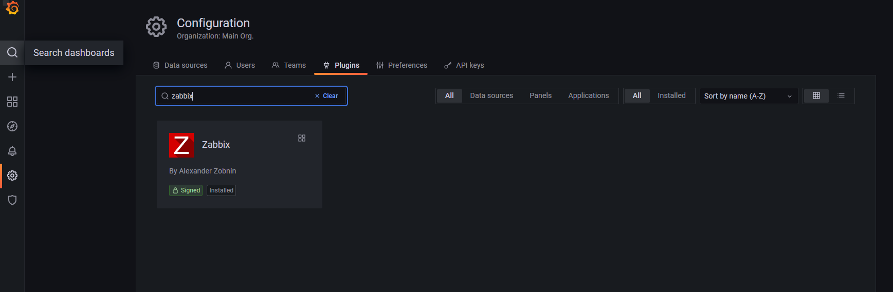Open the API keys tab
The height and width of the screenshot is (292, 893).
point(464,65)
